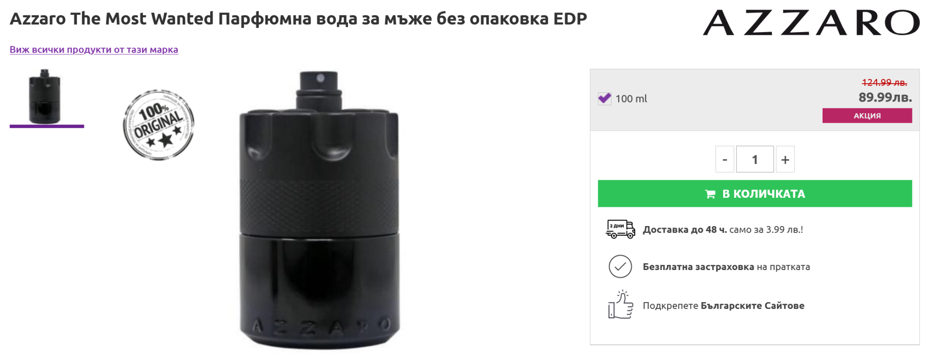Open 'Виж всички продукти от тази марка' link
Screen dimensions: 938x363
coord(94,49)
